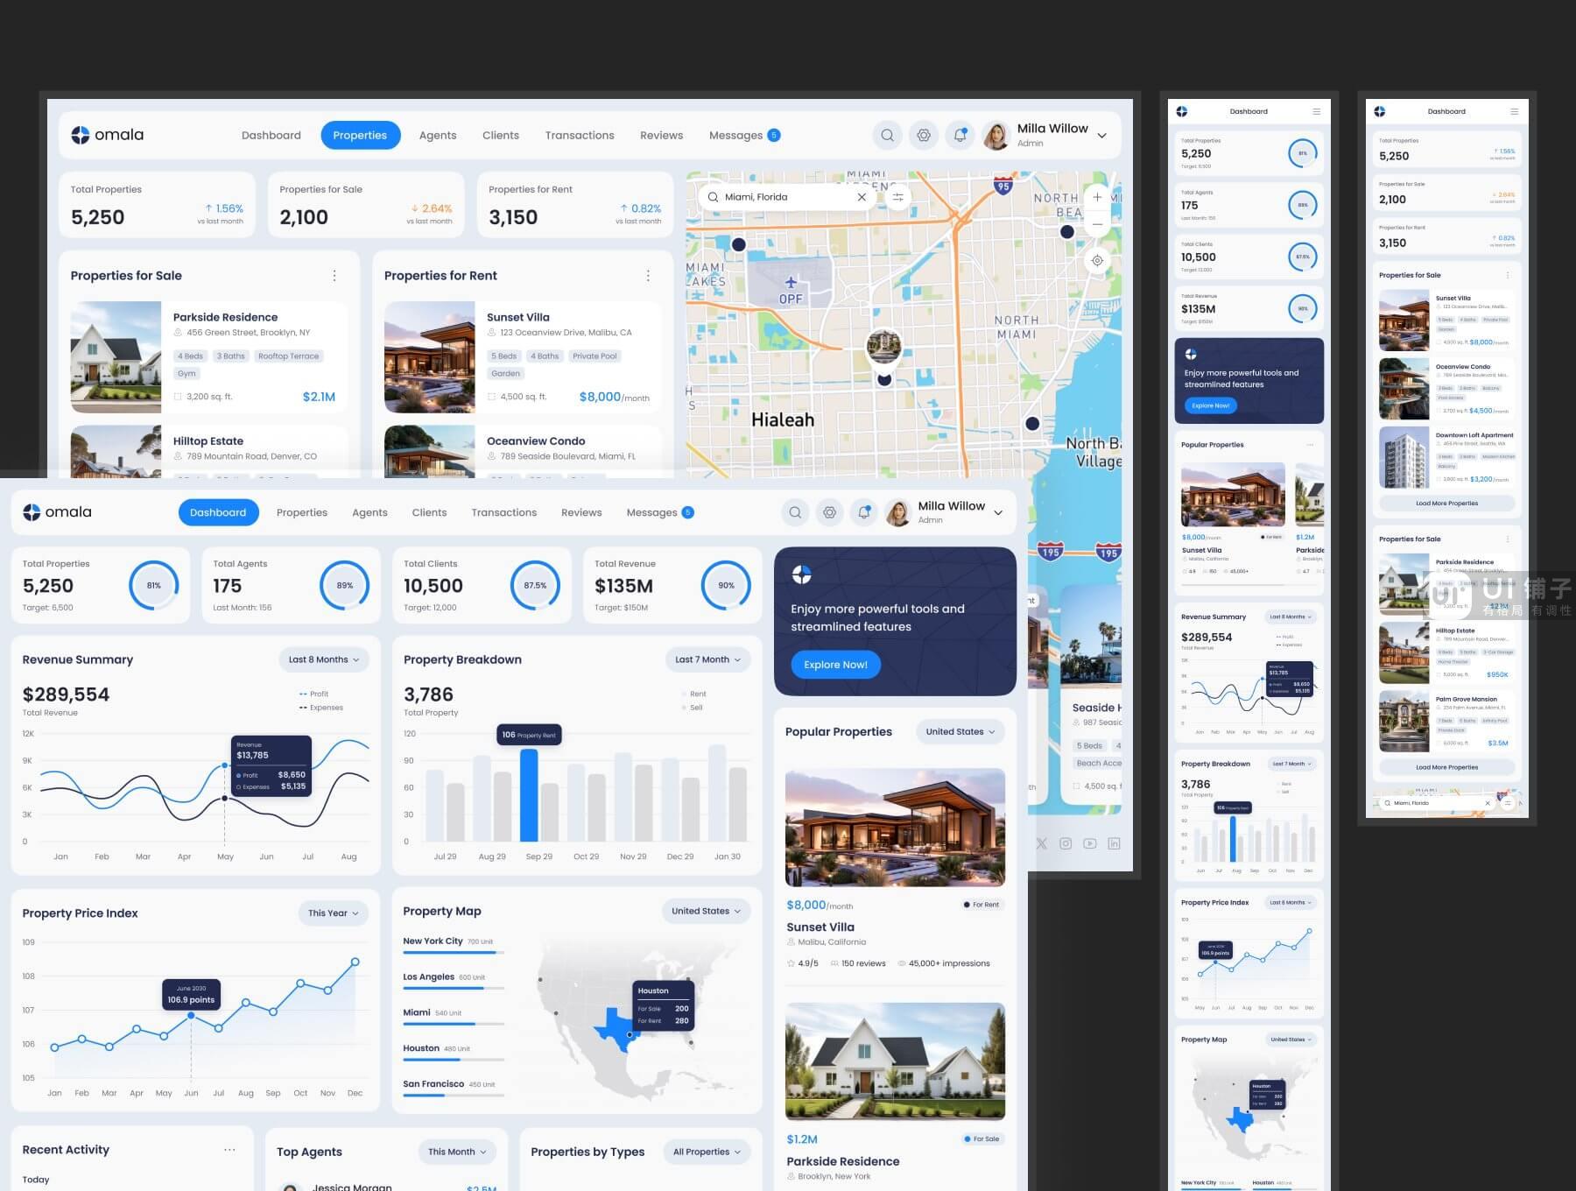Click Total Revenue 90% progress ring
Screen dimensions: 1576x1191
click(x=726, y=585)
